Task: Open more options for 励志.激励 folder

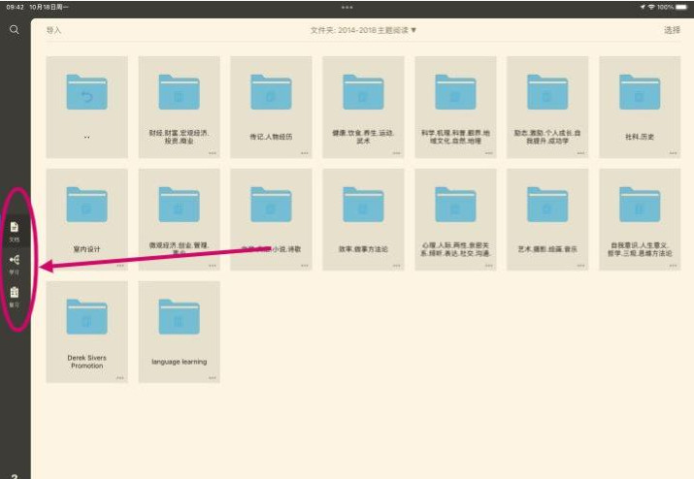Action: point(580,153)
